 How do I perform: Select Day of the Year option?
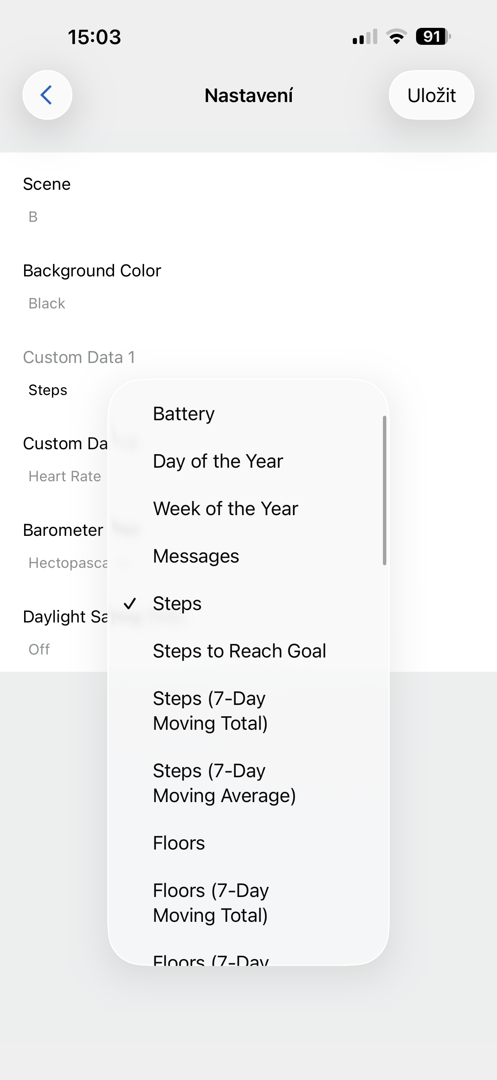tap(218, 461)
